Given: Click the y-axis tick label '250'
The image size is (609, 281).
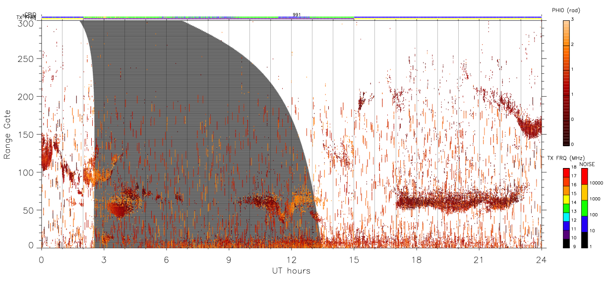Looking at the screenshot, I should click(26, 59).
